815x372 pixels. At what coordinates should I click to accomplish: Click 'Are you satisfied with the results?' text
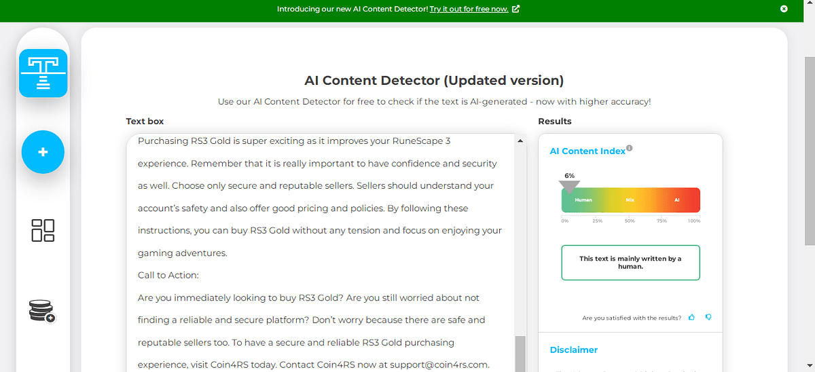click(x=632, y=318)
